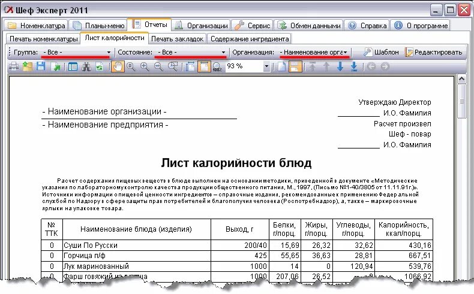Click the 'Лист калорийности блюд' heading

(236, 163)
